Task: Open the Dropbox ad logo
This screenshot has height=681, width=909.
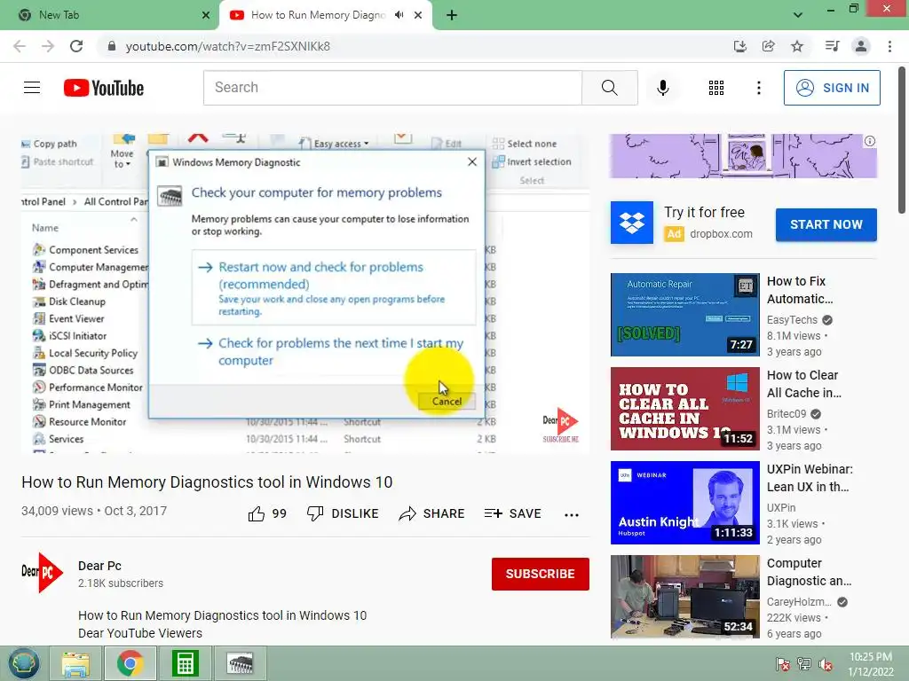Action: tap(632, 223)
